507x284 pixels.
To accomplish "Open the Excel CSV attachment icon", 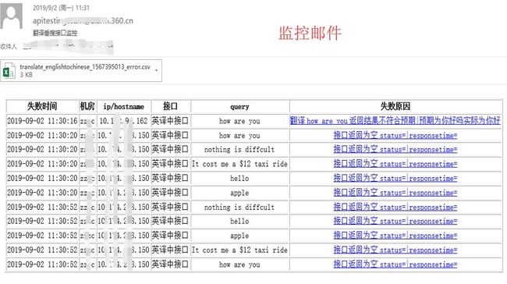I will point(9,71).
